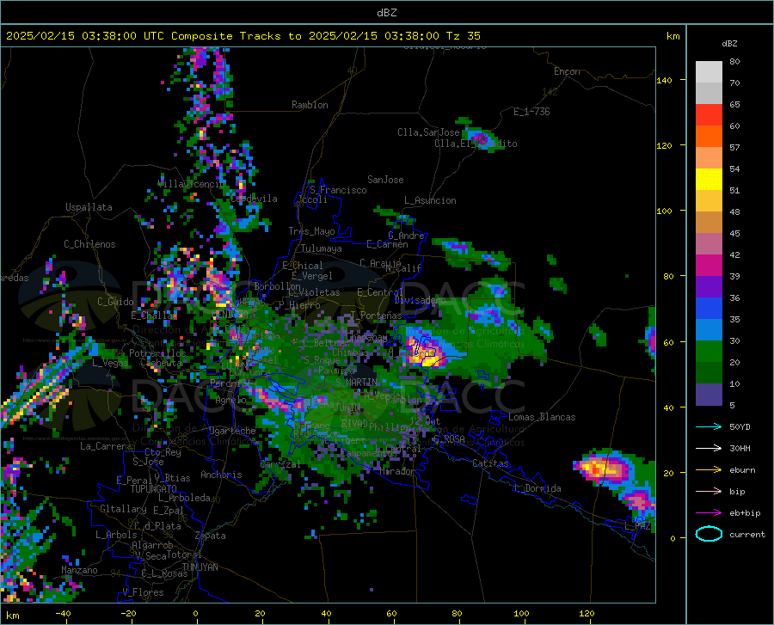Pick the royal blue 35–36 dBZ swatch
Viewport: 774px width, 625px height.
click(x=709, y=309)
